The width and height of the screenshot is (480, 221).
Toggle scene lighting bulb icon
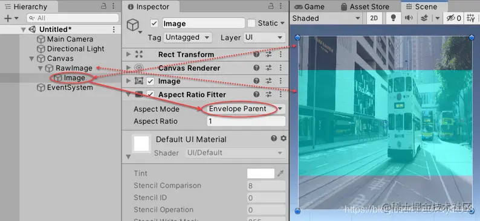(394, 18)
